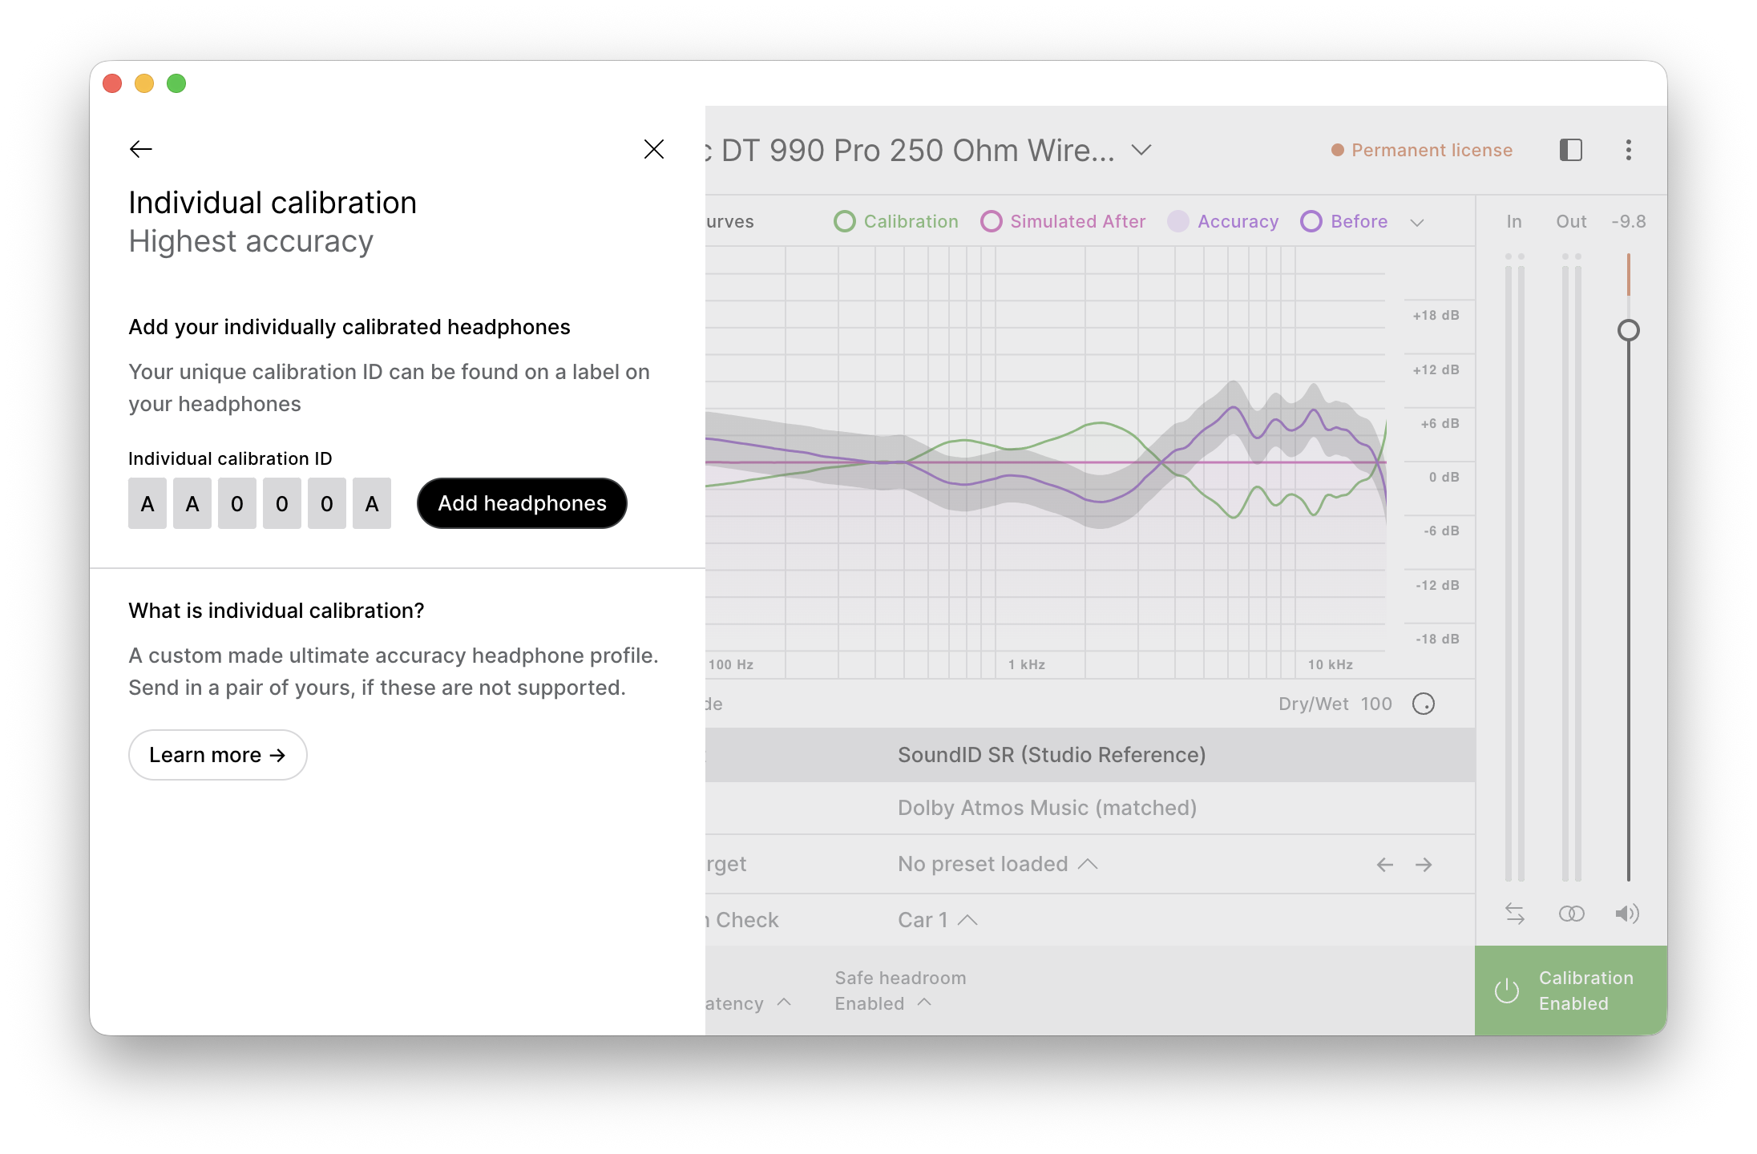
Task: Go back using the left arrow icon
Action: [x=141, y=149]
